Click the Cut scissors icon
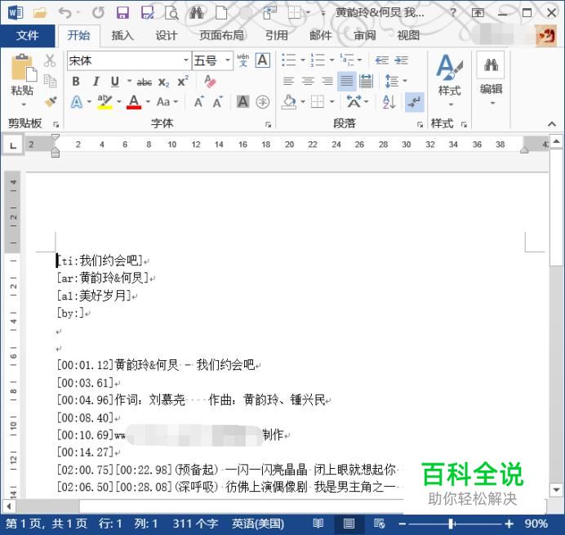Screen dimensions: 565x535 50,60
